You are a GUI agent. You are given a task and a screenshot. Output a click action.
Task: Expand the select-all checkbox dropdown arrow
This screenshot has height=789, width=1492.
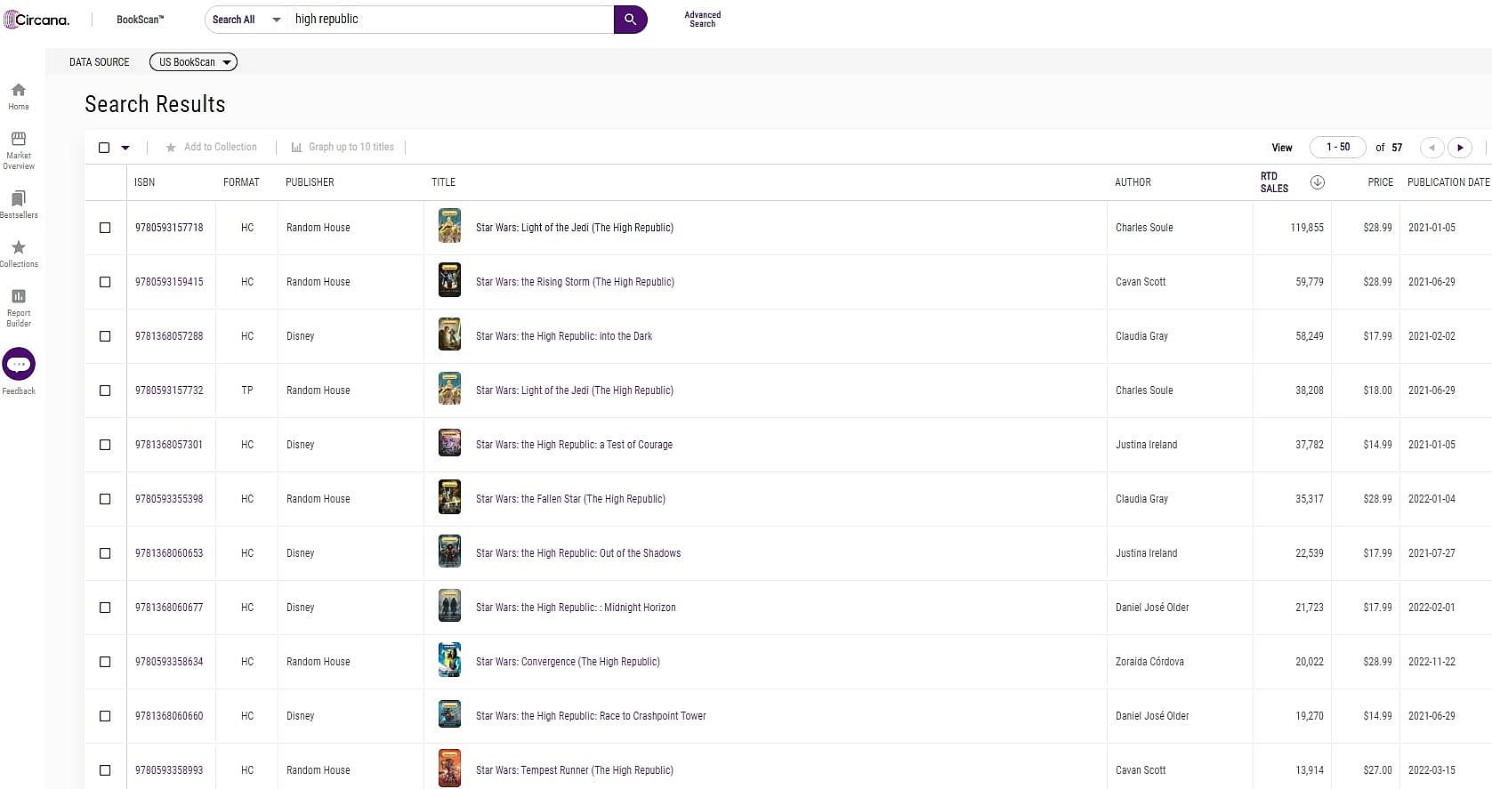coord(125,148)
